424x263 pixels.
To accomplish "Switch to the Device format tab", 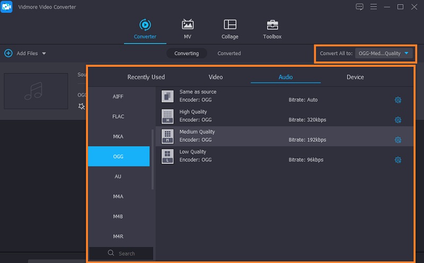I will tap(355, 77).
